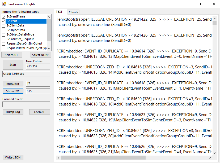This screenshot has height=163, width=220.
Task: Enable the RequestDataOnSimObject filter
Action: click(3, 43)
